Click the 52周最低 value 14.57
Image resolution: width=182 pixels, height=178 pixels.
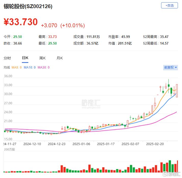tap(164, 43)
